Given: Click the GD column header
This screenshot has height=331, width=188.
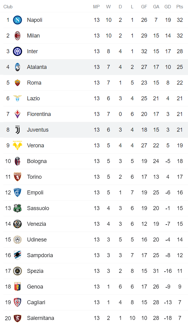Looking at the screenshot, I should click(168, 7).
